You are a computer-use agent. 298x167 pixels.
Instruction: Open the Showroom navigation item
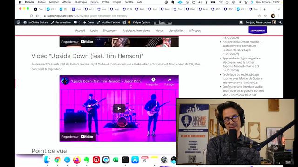point(110,30)
